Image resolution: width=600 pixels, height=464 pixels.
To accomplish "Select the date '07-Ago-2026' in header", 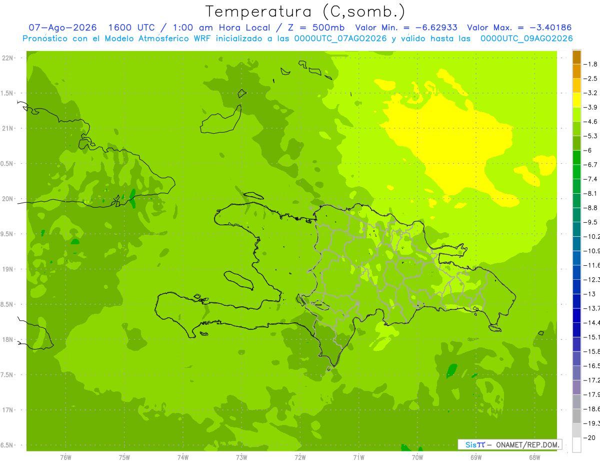I will click(62, 28).
